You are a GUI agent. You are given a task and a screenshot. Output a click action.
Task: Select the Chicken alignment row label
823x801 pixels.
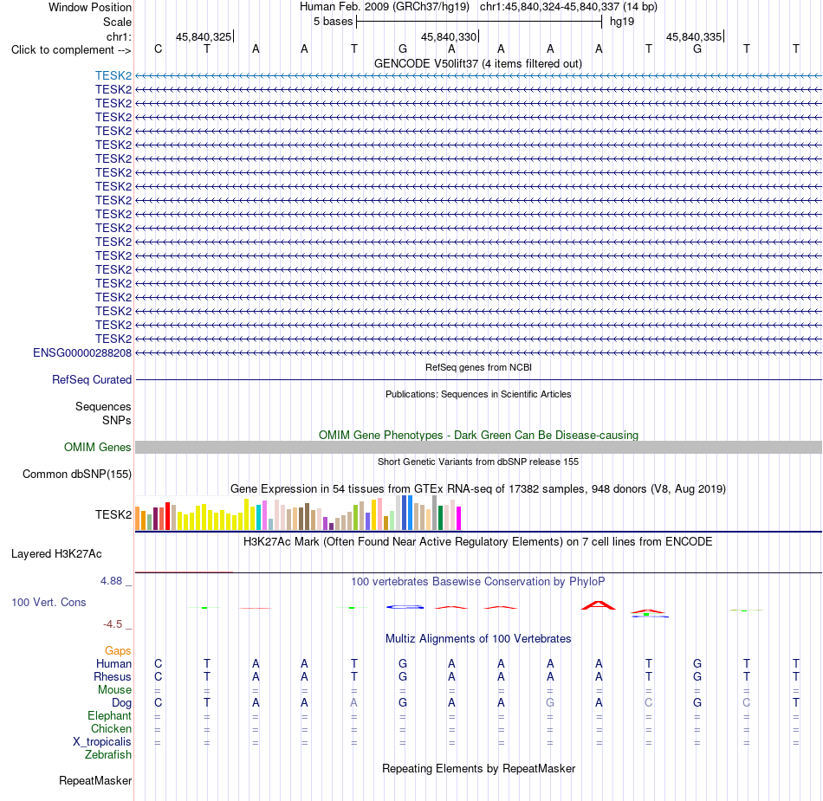point(111,728)
